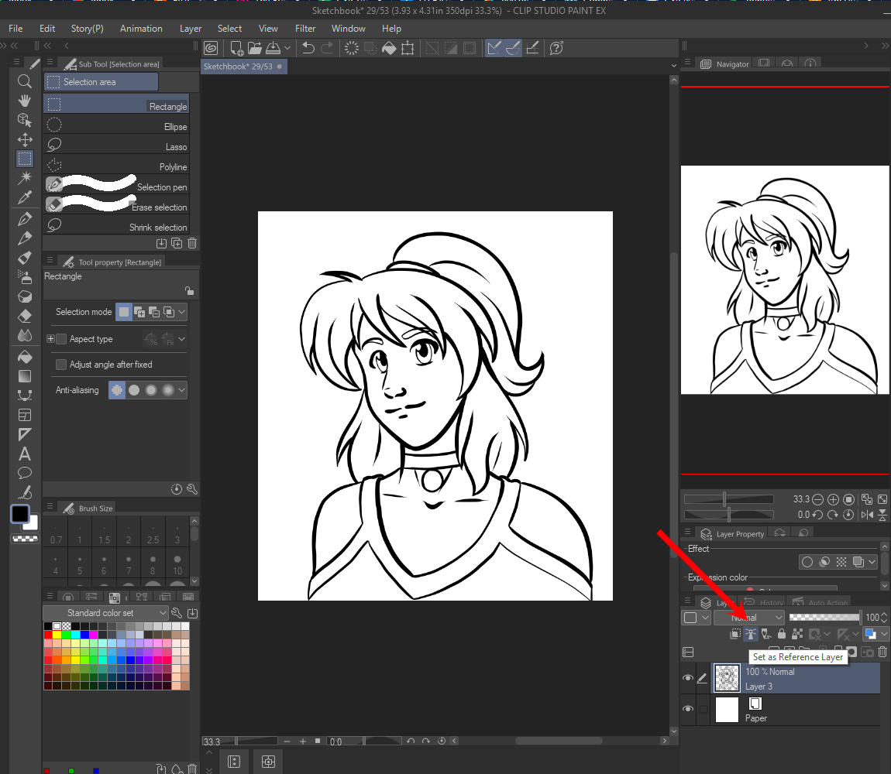Open the Filter menu
This screenshot has height=774, width=891.
pos(305,29)
